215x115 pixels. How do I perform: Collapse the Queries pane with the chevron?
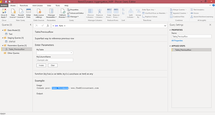[x=31, y=25]
